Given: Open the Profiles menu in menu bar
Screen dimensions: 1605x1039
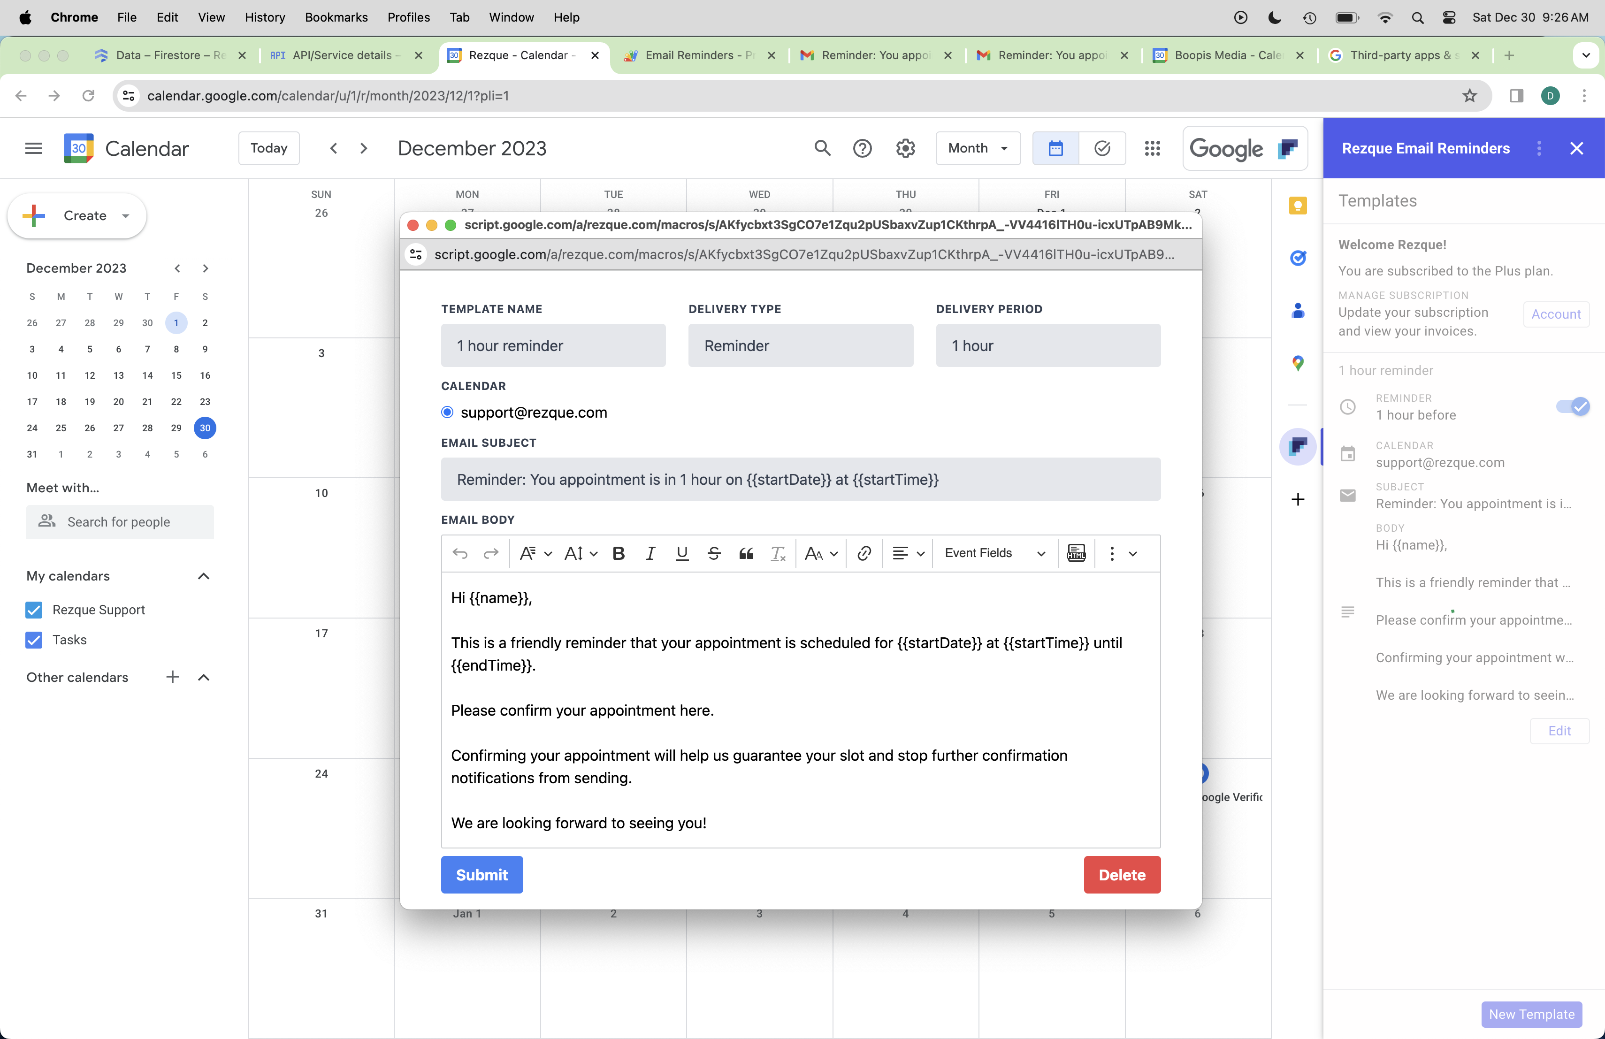Looking at the screenshot, I should point(409,17).
